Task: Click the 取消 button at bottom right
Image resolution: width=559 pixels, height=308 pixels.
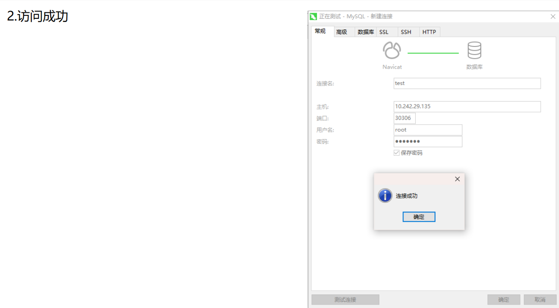Action: pyautogui.click(x=539, y=299)
